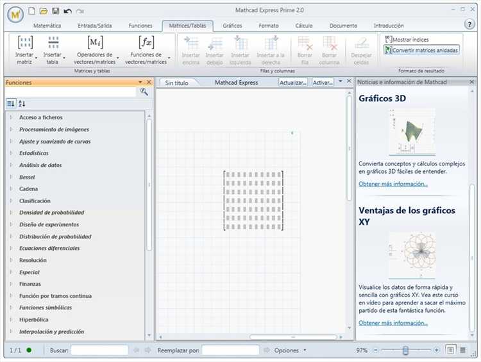This screenshot has height=362, width=481.
Task: Open gráficos XY Obtener más información link
Action: (393, 323)
